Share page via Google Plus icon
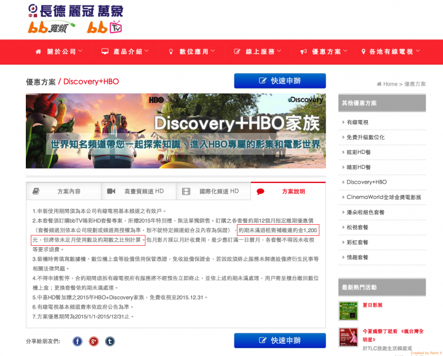The width and height of the screenshot is (443, 356). (x=94, y=341)
